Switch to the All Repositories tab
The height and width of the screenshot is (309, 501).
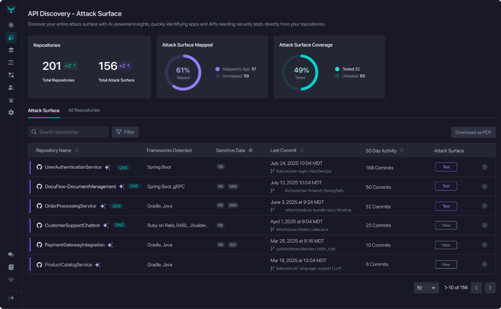coord(84,110)
